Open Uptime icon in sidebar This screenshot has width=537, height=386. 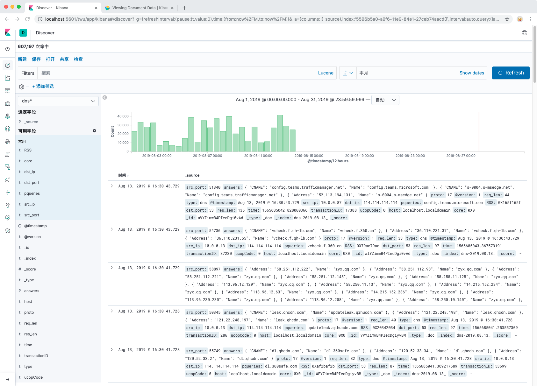(8, 180)
